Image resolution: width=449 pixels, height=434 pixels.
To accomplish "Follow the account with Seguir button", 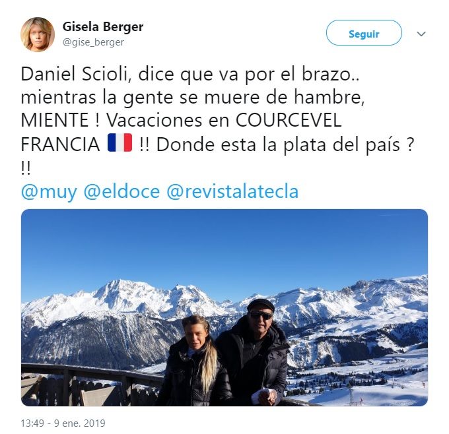I will click(364, 33).
